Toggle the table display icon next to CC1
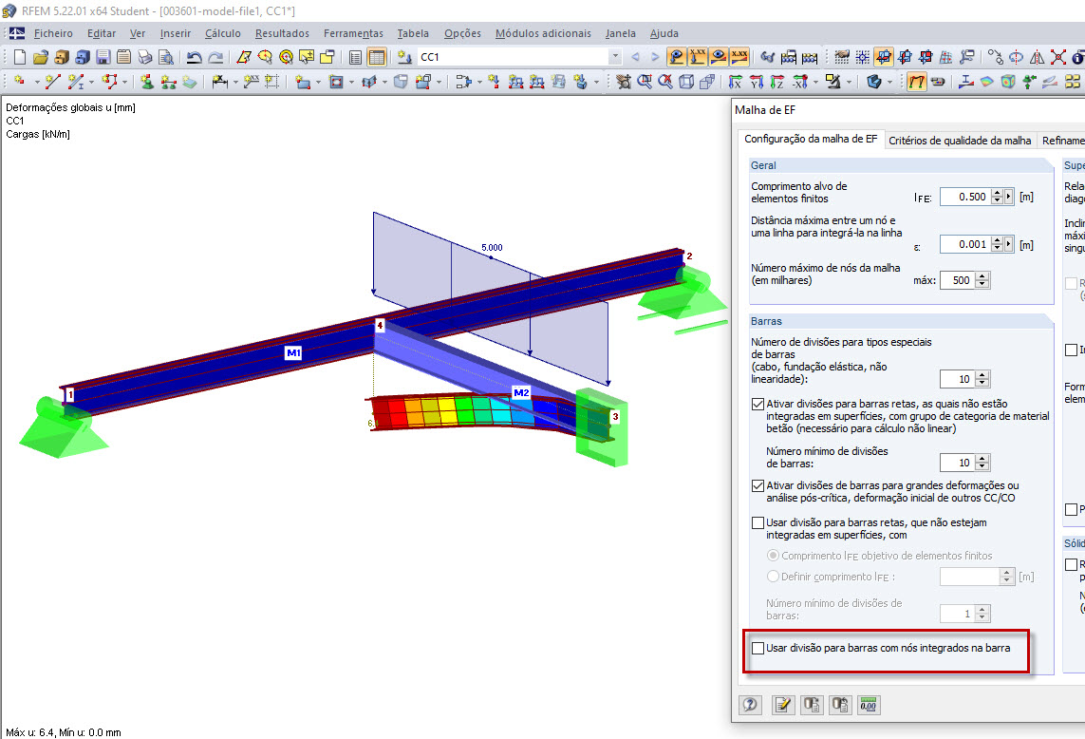This screenshot has height=739, width=1085. point(377,57)
